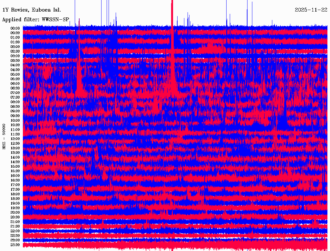Click the 'Applied filter: WWSSN-SP' label
This screenshot has width=330, height=251.
[x=35, y=20]
